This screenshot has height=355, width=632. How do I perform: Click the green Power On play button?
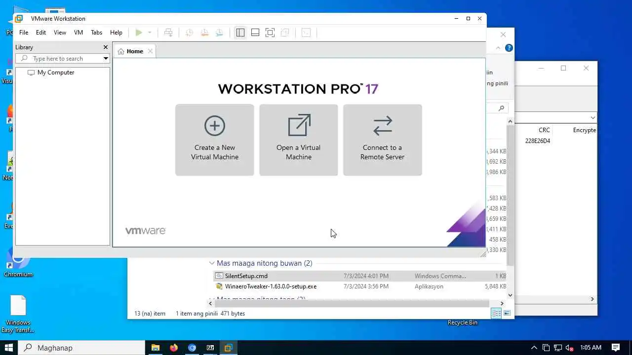139,33
